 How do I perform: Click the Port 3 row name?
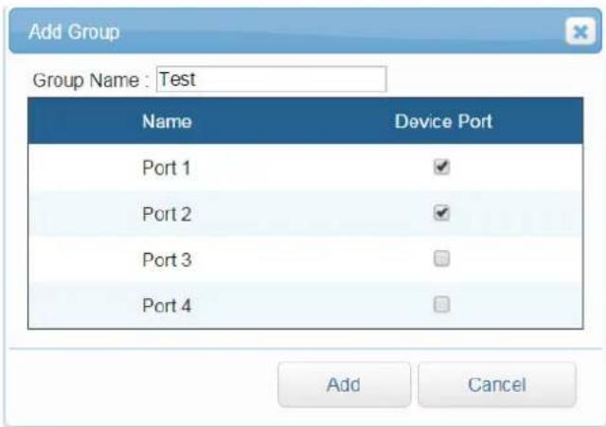tap(167, 259)
